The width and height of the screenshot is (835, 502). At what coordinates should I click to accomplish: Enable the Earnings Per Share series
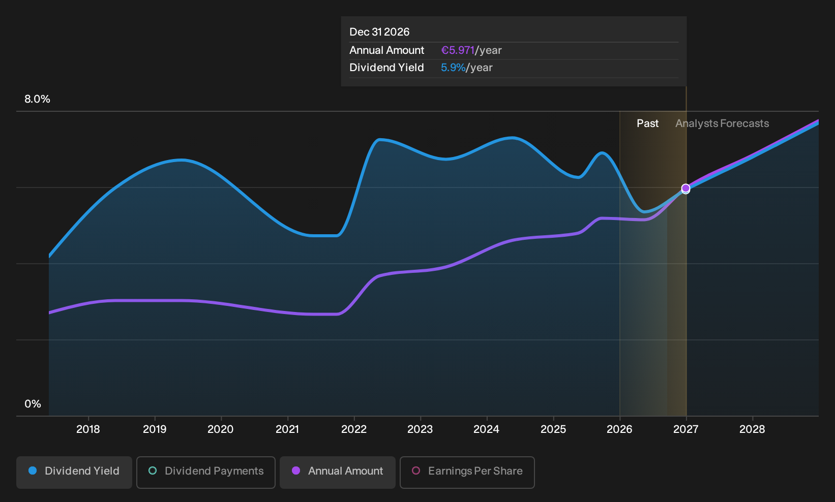[467, 472]
